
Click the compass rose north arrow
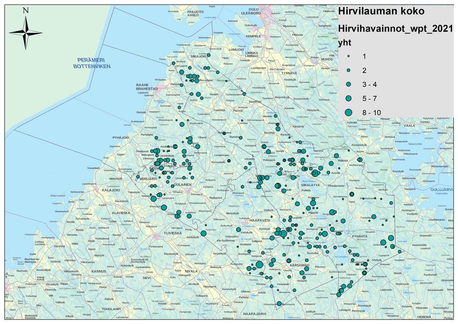[26, 33]
